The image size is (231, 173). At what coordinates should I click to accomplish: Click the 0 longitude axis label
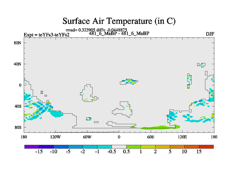click(119, 137)
